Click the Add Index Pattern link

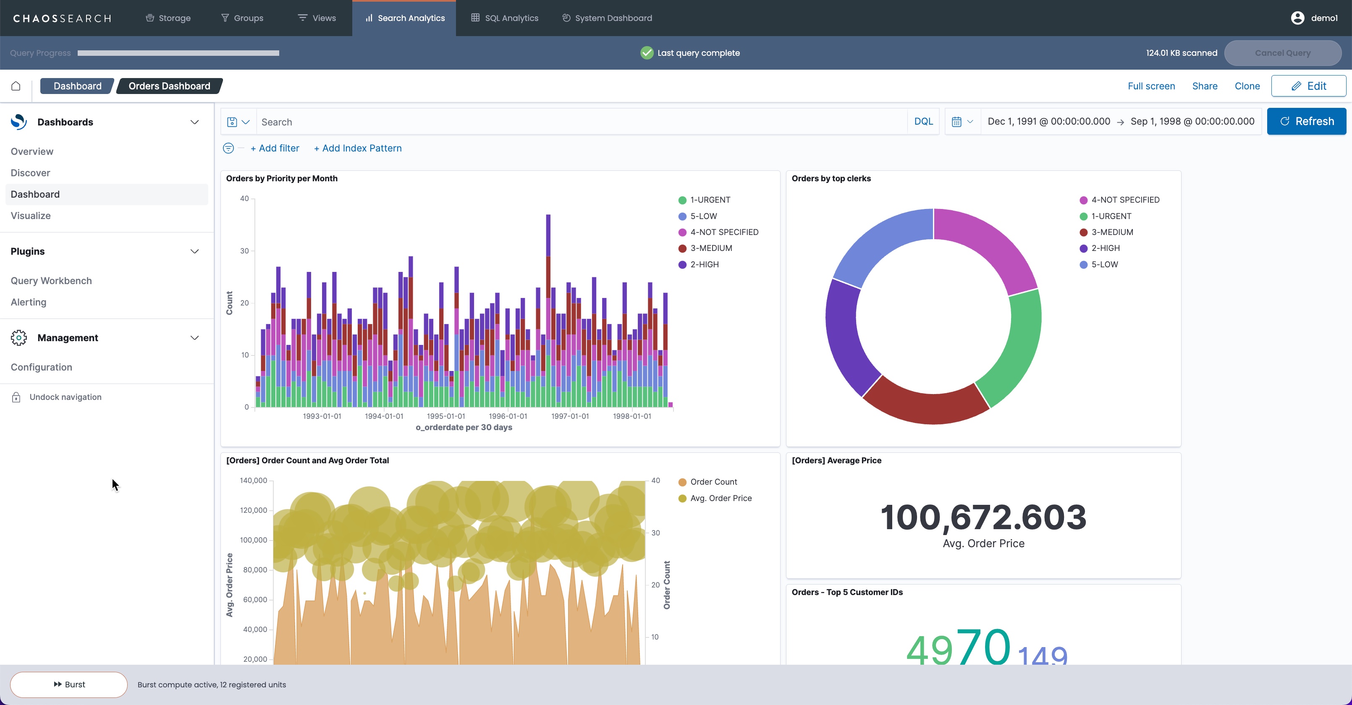click(x=357, y=148)
